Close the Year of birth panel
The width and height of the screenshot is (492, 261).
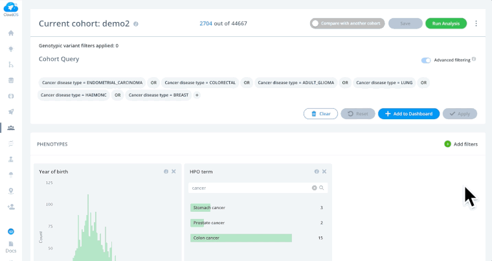(173, 172)
